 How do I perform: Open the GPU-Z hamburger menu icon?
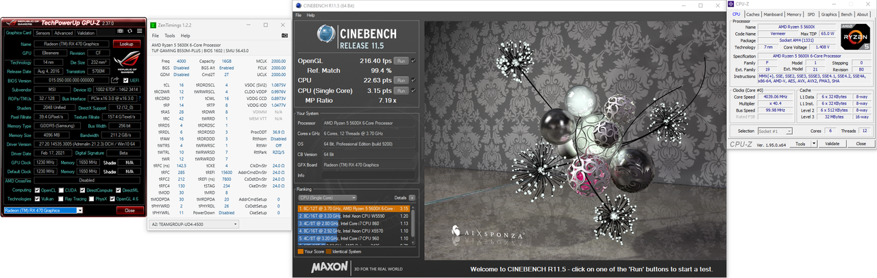(139, 31)
